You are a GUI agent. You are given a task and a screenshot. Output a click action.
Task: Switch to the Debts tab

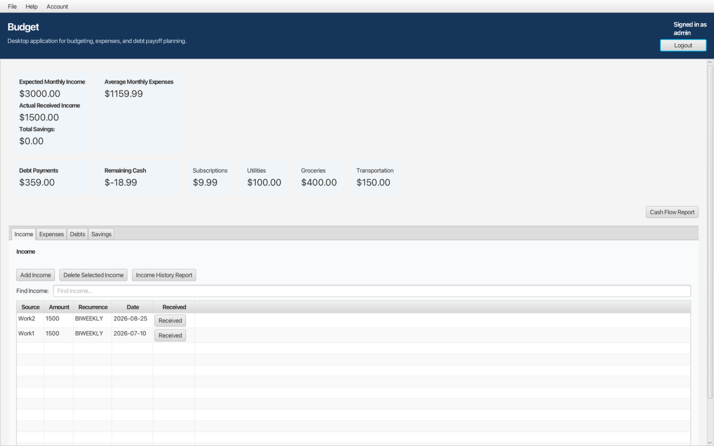[x=77, y=234]
